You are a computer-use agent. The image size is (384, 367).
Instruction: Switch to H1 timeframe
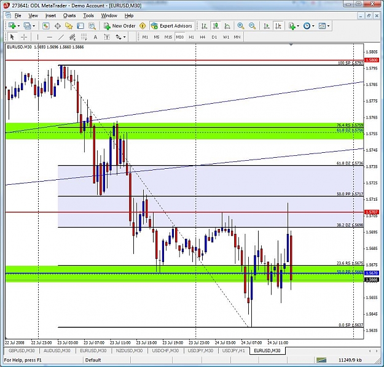click(x=191, y=37)
